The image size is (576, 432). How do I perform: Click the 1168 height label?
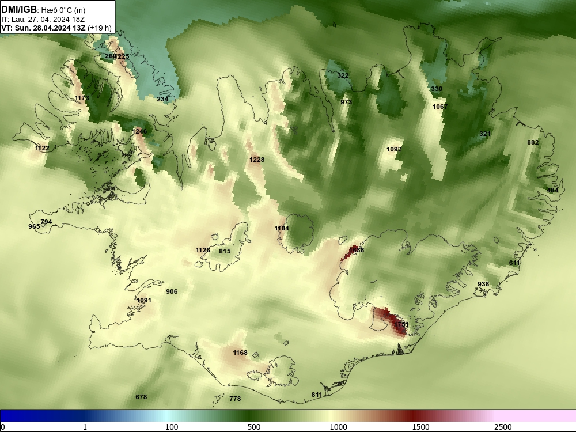[240, 353]
